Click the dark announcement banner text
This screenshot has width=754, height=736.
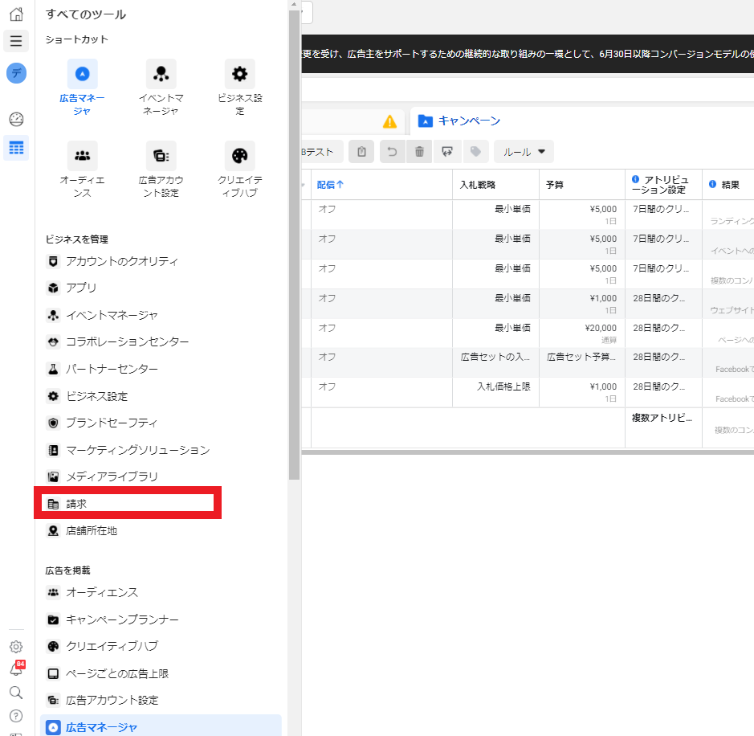528,54
